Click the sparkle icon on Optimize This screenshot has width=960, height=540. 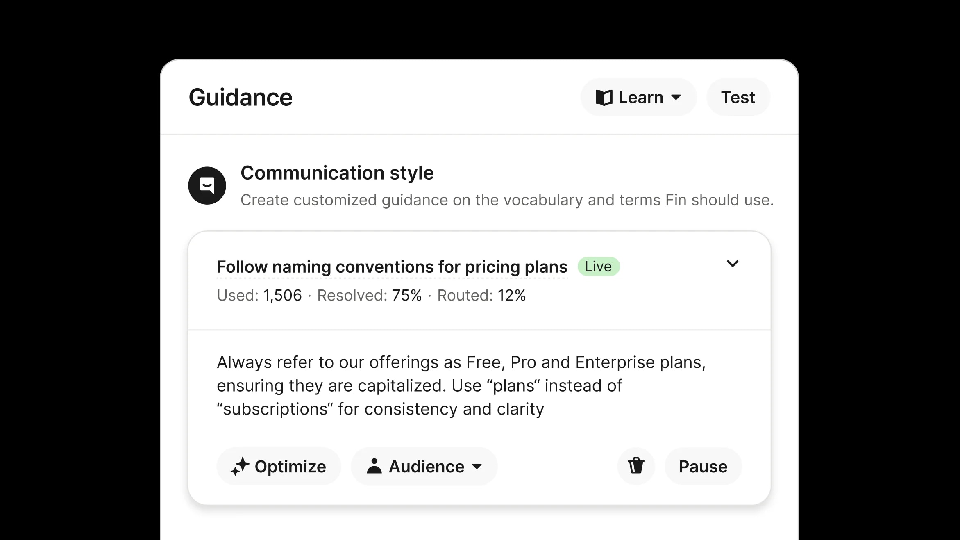point(240,467)
